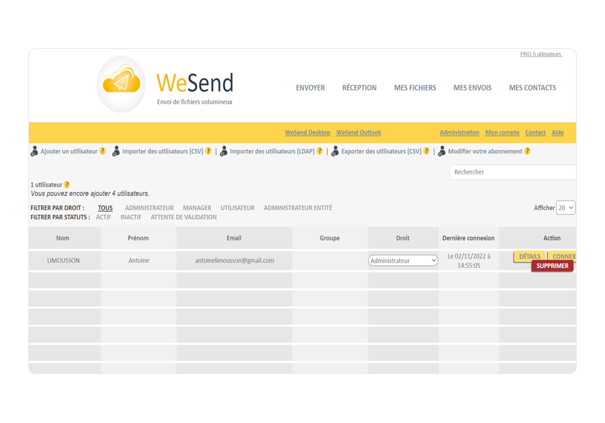This screenshot has width=605, height=423.
Task: Filter by right: TOUS
Action: click(106, 208)
